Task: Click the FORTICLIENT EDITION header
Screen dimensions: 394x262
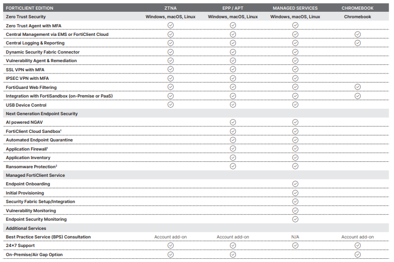Action: click(x=29, y=8)
